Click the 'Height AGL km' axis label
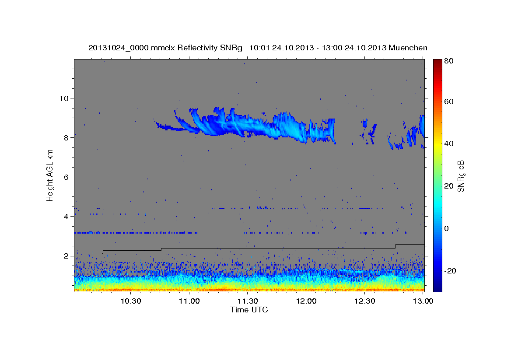 point(50,175)
